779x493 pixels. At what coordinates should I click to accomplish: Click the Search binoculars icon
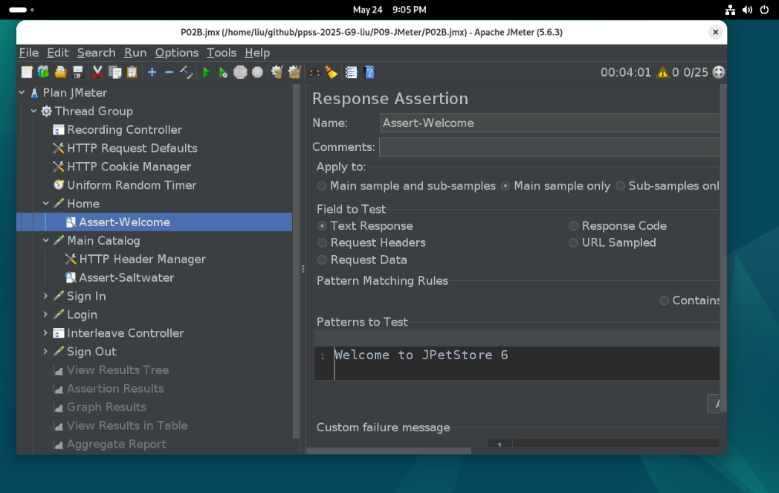coord(314,73)
